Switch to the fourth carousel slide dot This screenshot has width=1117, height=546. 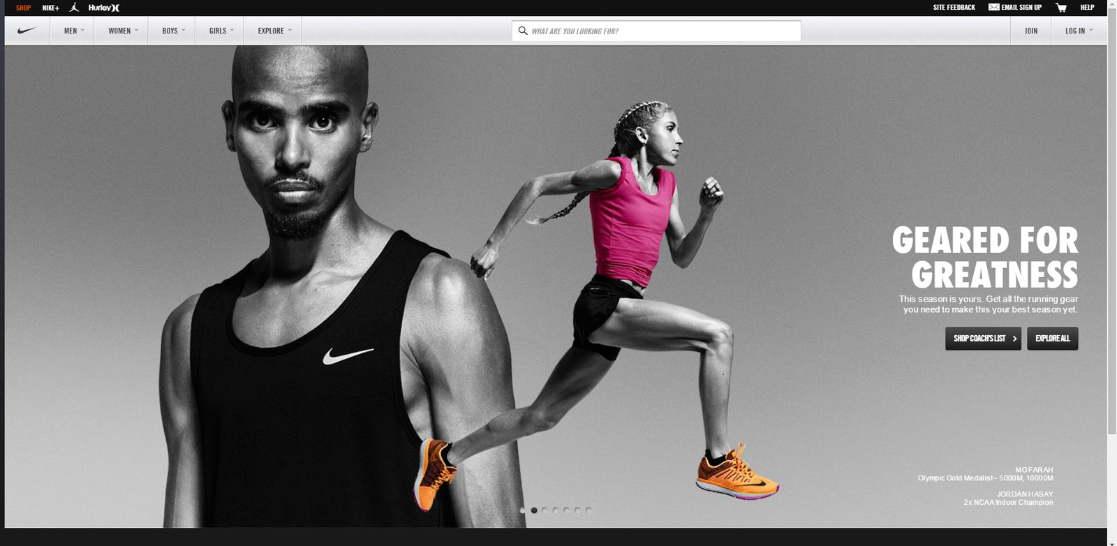click(556, 510)
